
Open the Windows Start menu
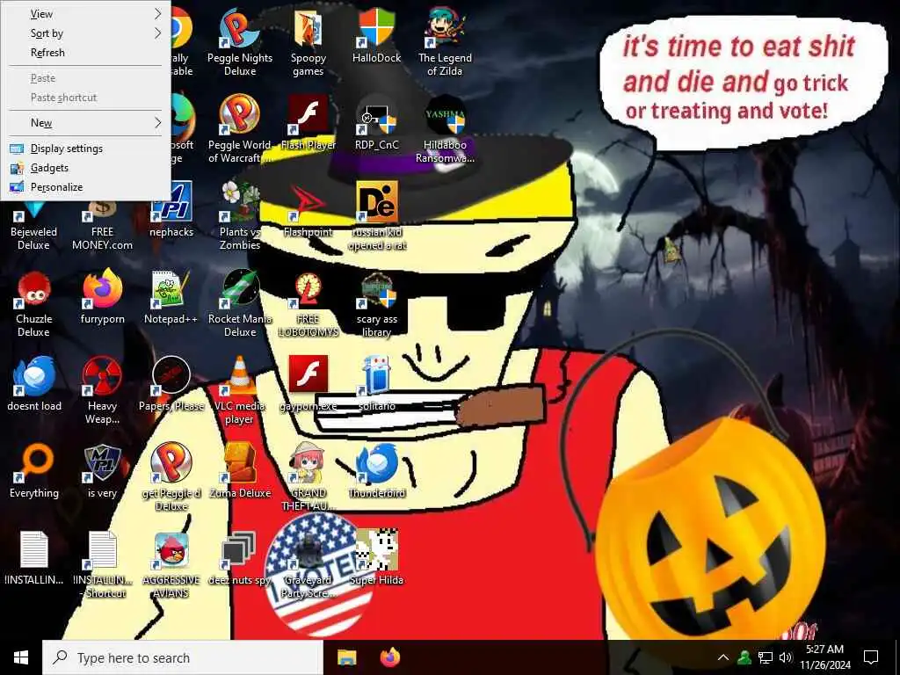click(21, 657)
